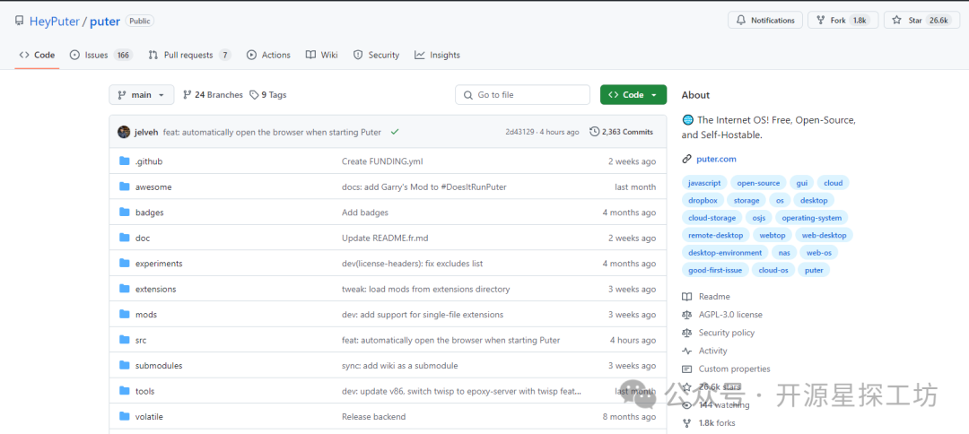View the 1.8k forks link
The width and height of the screenshot is (969, 434).
click(717, 423)
